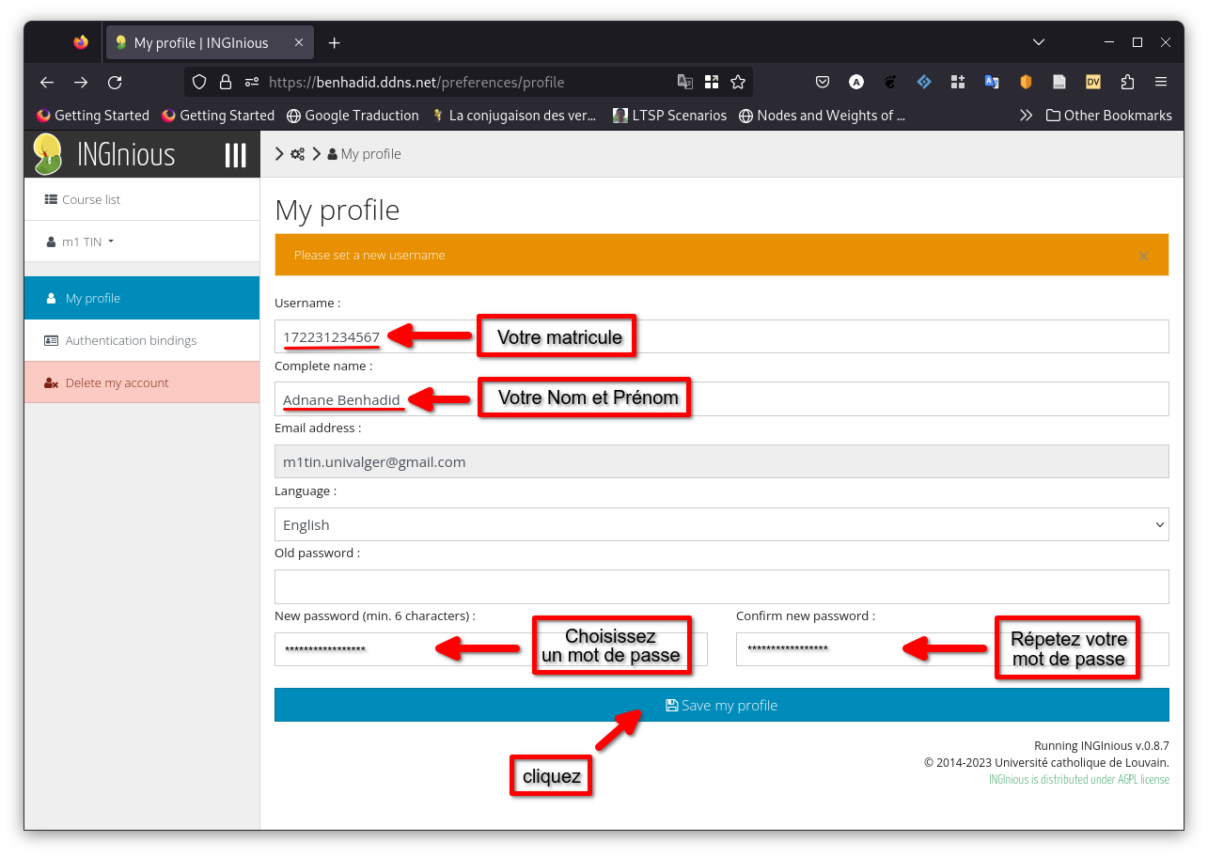The height and width of the screenshot is (857, 1208).
Task: Open first Getting Started bookmark
Action: 93,116
